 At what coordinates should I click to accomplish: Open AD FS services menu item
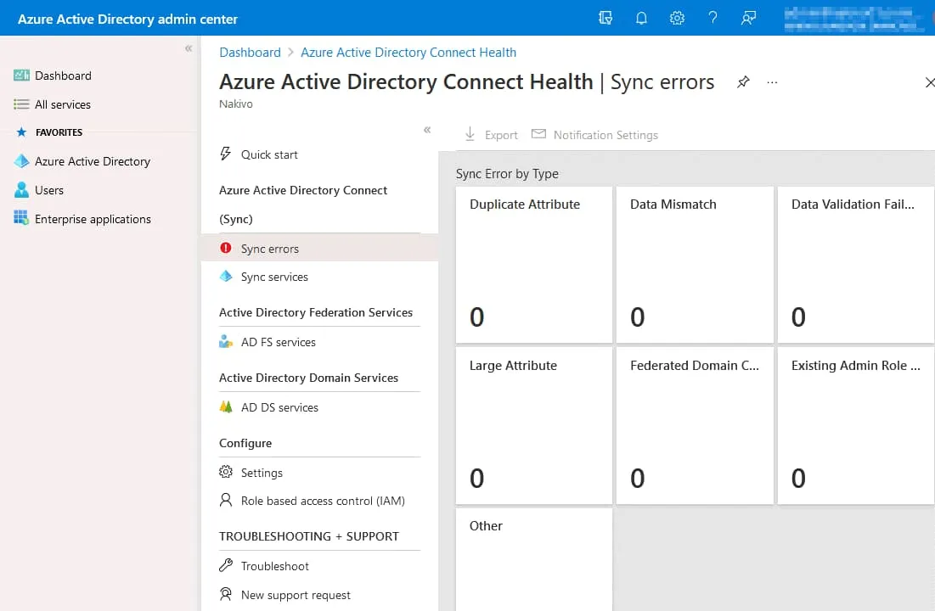tap(278, 342)
